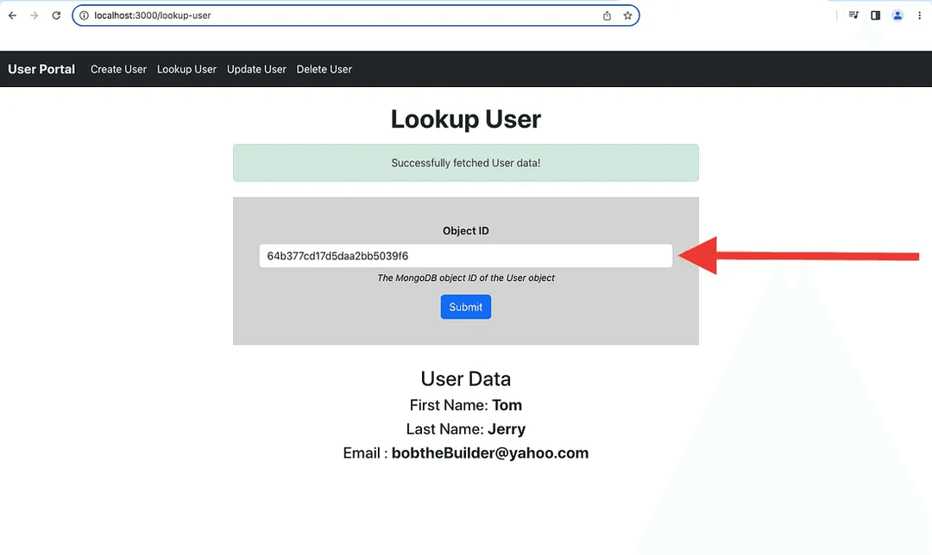
Task: Click the Object ID field label
Action: point(466,231)
